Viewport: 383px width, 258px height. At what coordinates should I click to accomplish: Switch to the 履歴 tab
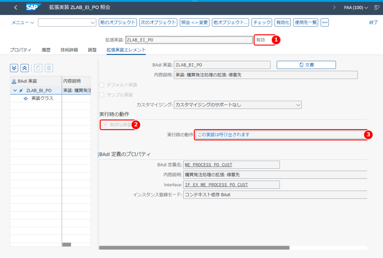tap(46, 50)
